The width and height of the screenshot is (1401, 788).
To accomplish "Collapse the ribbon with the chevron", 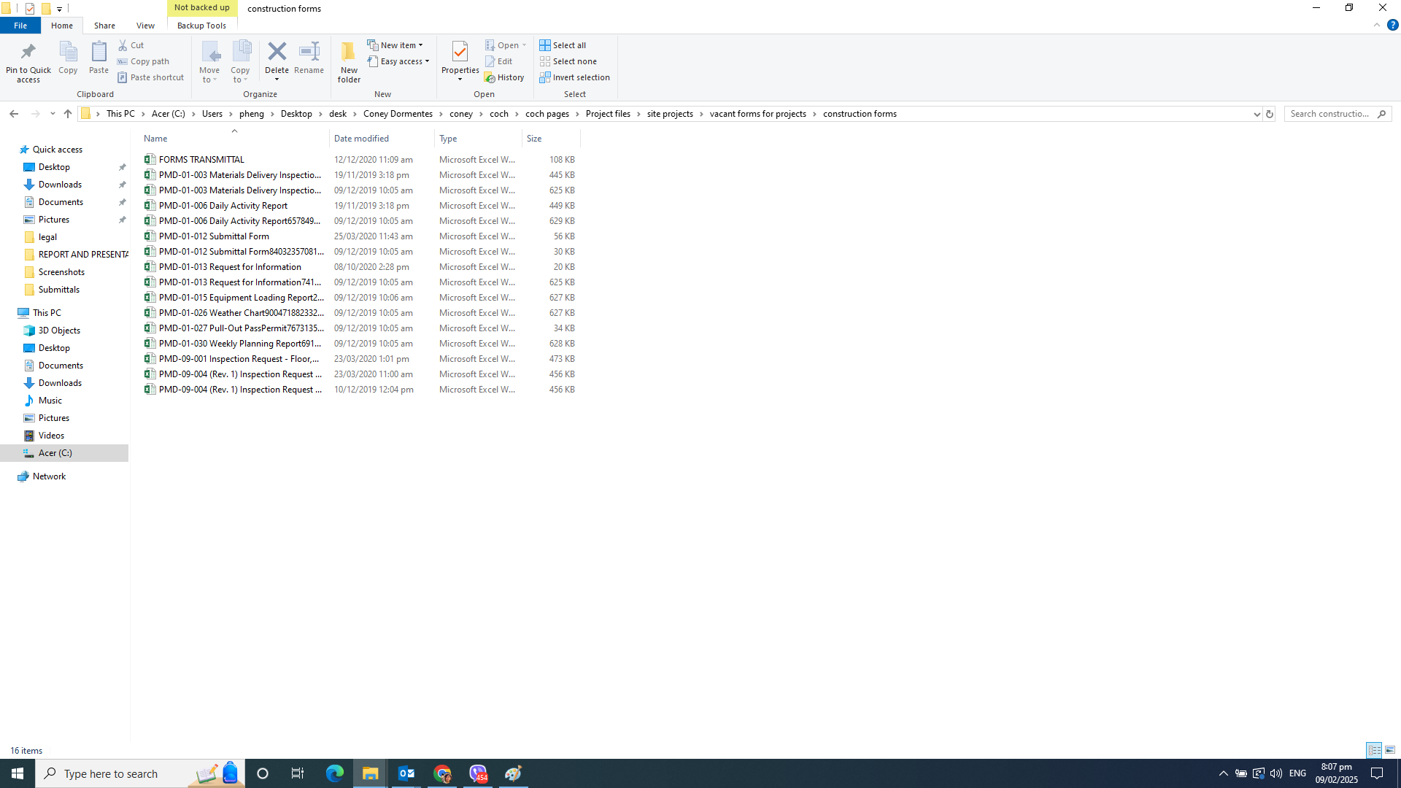I will 1377,25.
